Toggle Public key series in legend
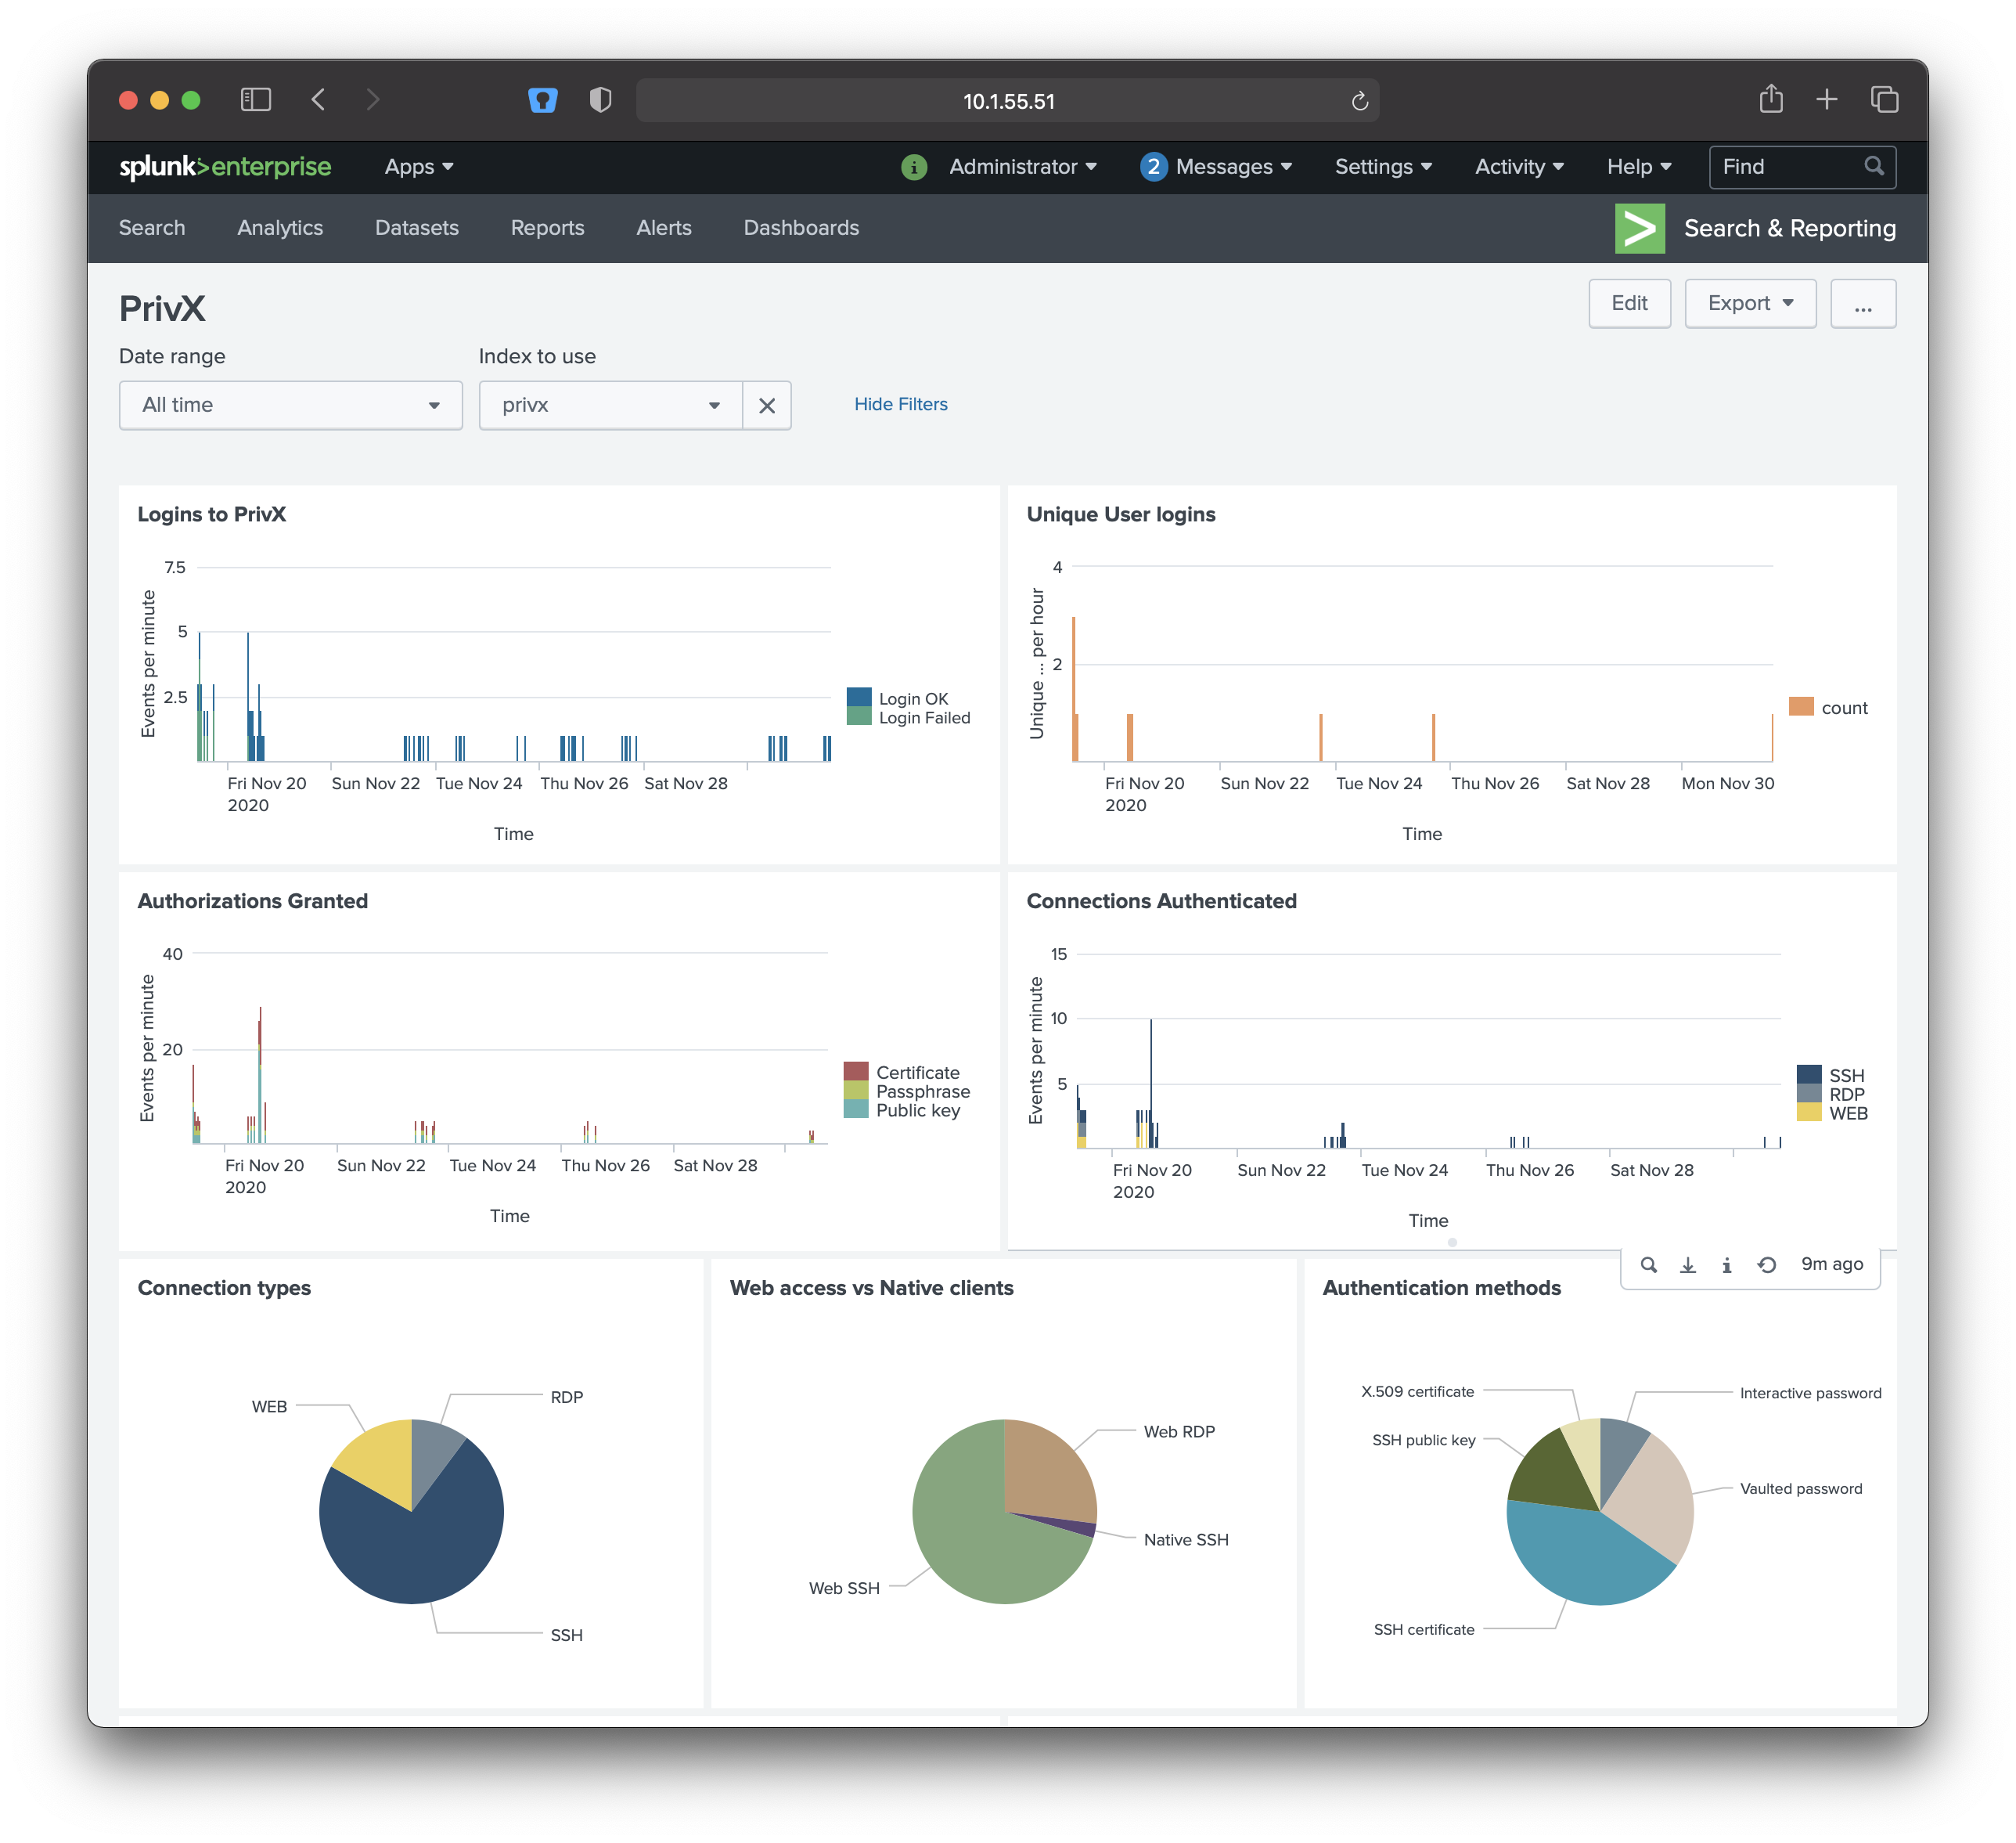This screenshot has width=2016, height=1843. click(901, 1111)
